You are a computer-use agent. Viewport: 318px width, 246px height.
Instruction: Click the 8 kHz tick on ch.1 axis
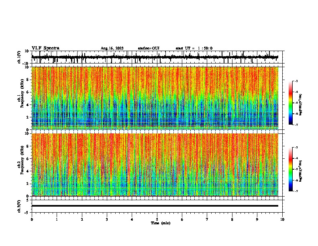pyautogui.click(x=28, y=80)
